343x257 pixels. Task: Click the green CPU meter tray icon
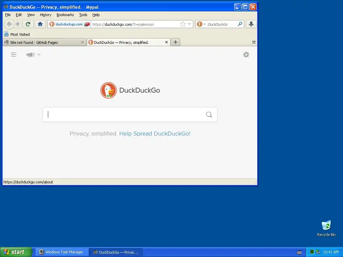click(312, 252)
